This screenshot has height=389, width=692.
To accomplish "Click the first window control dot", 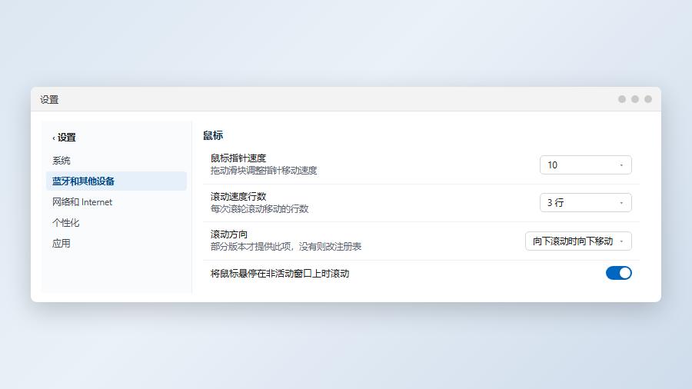I will tap(622, 99).
